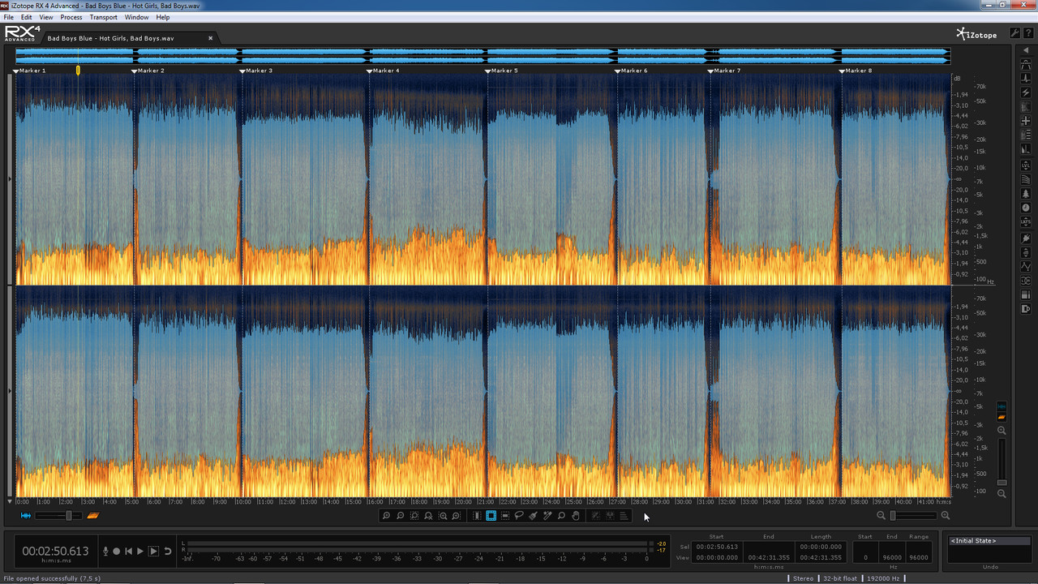Open the File menu
Screen dimensions: 1038x584
(9, 17)
